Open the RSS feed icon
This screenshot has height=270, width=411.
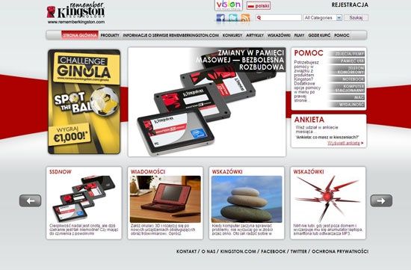245,18
